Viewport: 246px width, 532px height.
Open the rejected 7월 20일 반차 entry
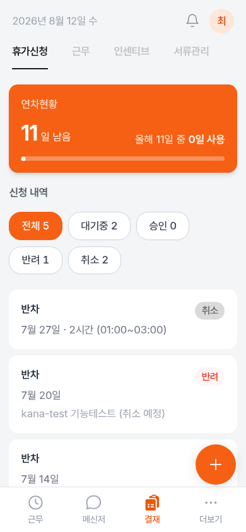tap(123, 394)
